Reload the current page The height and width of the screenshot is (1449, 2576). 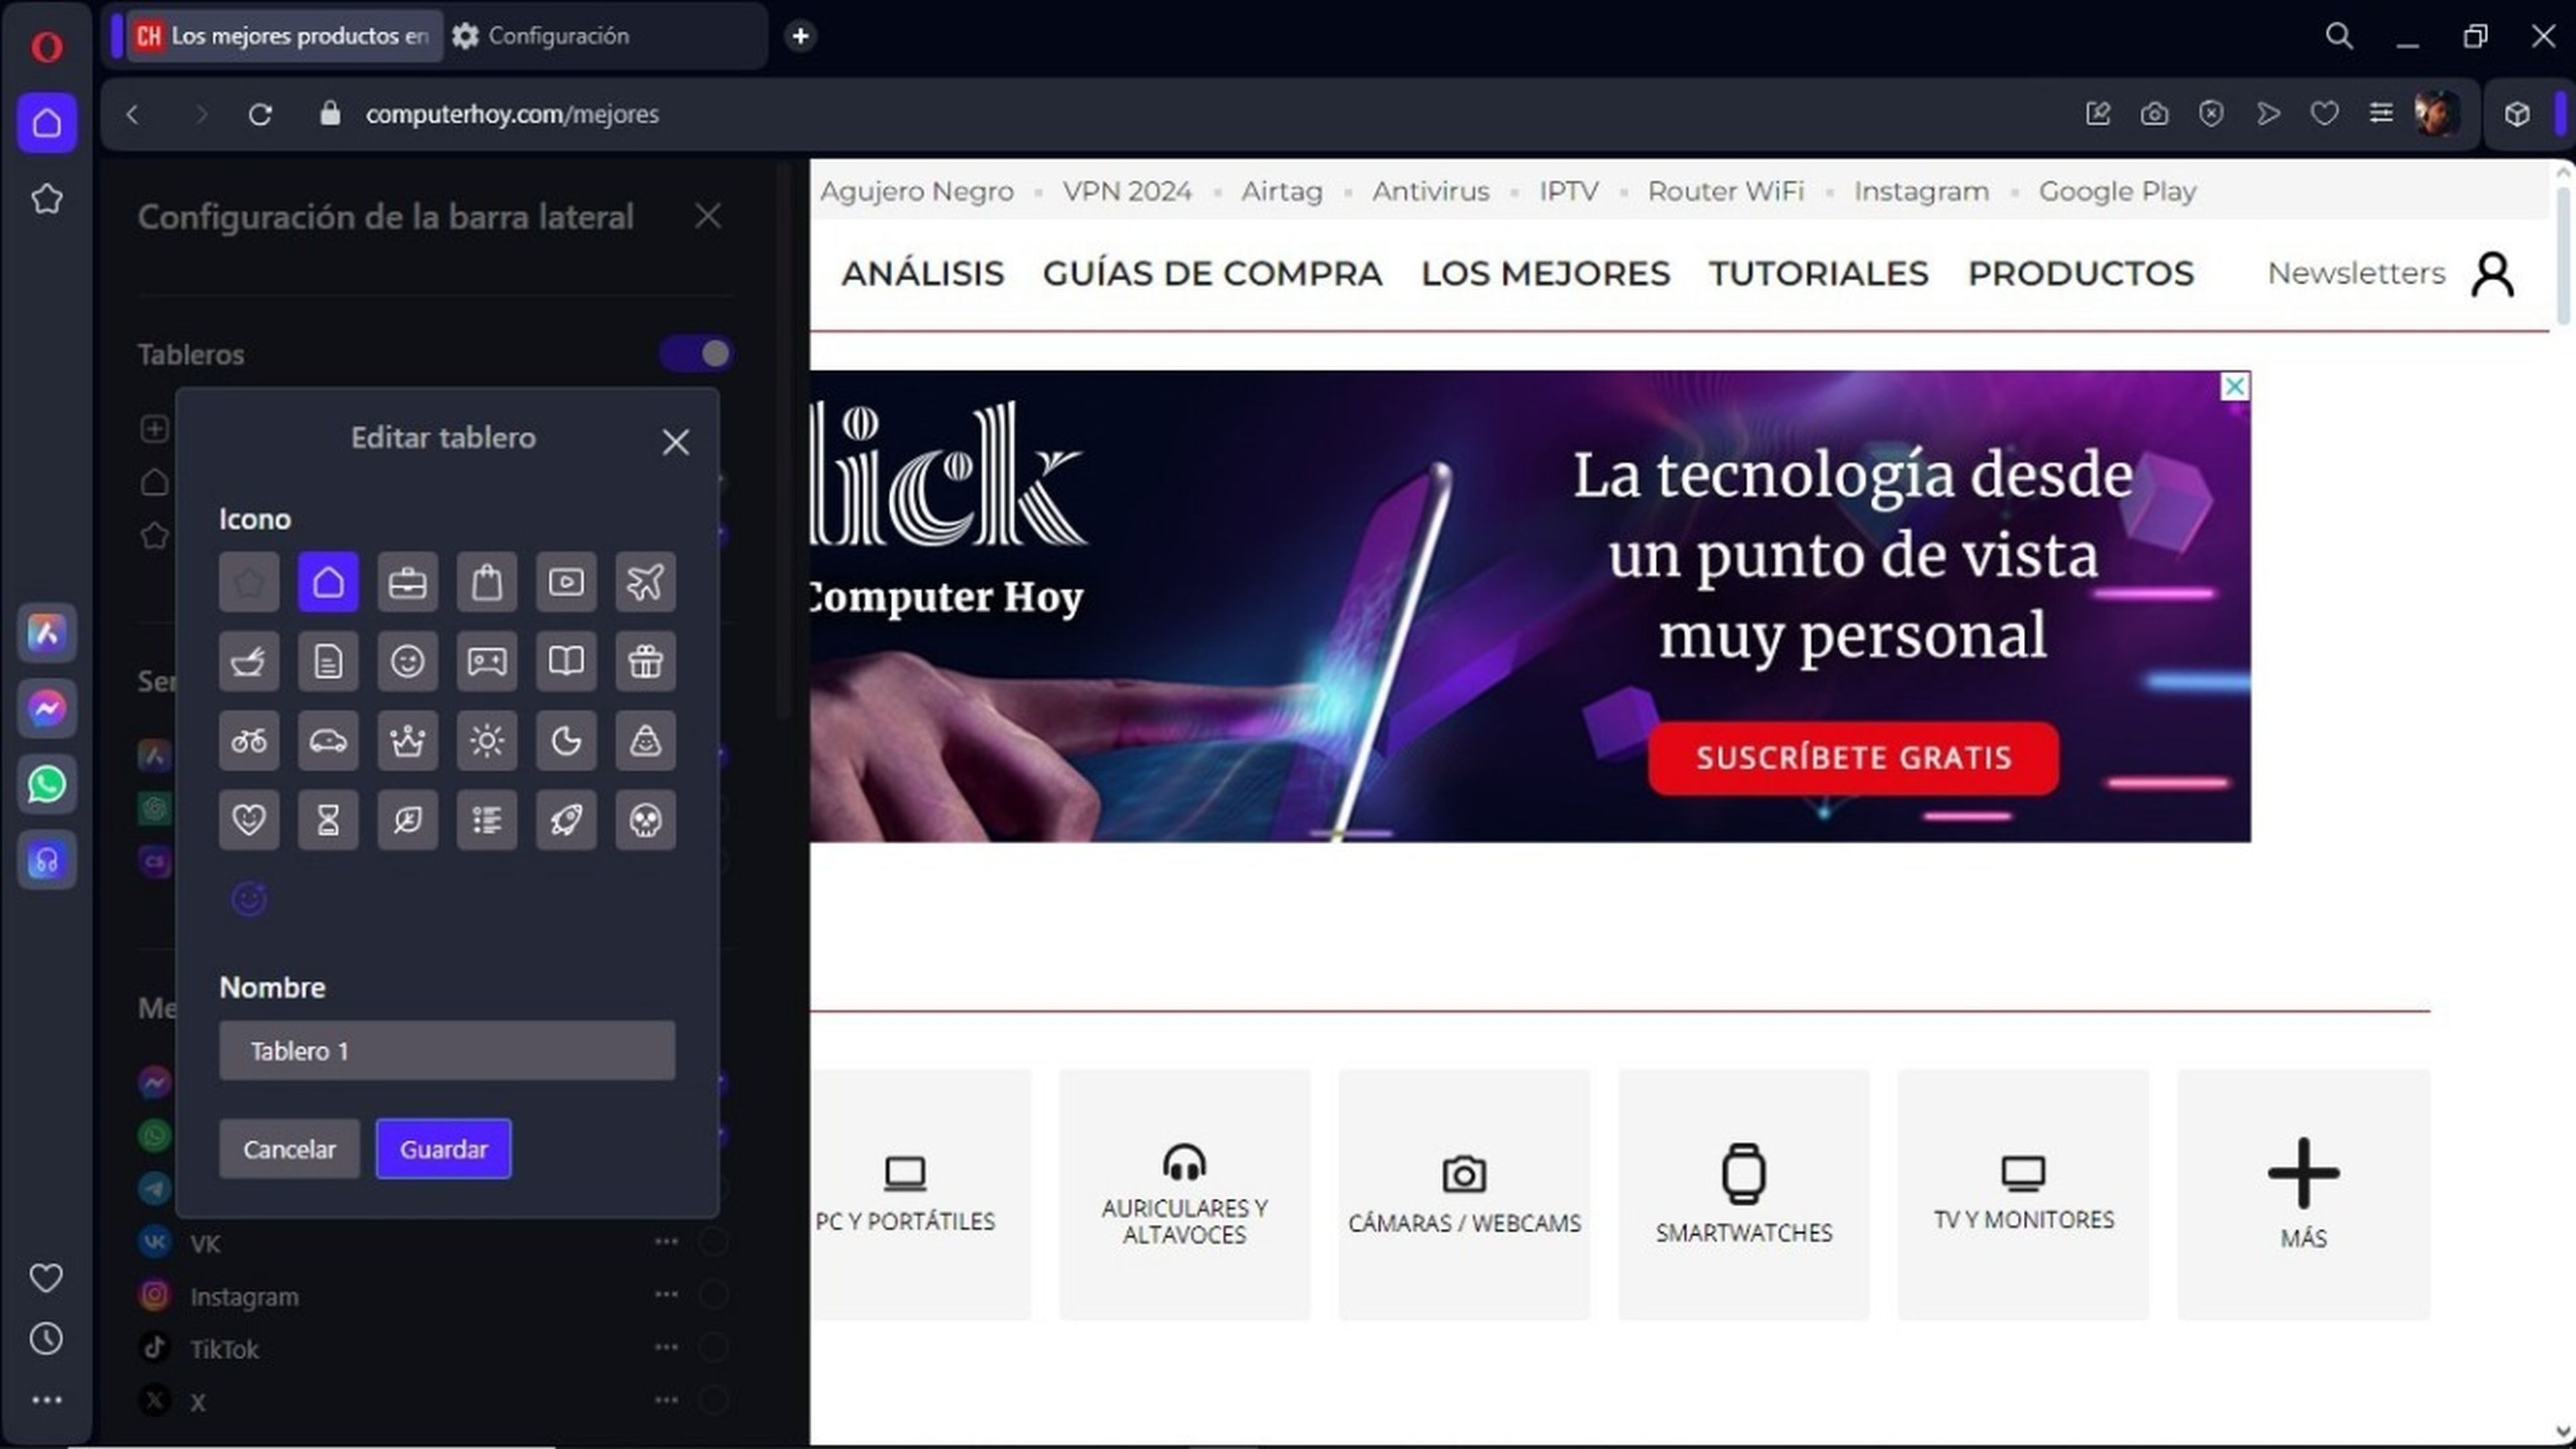point(260,114)
